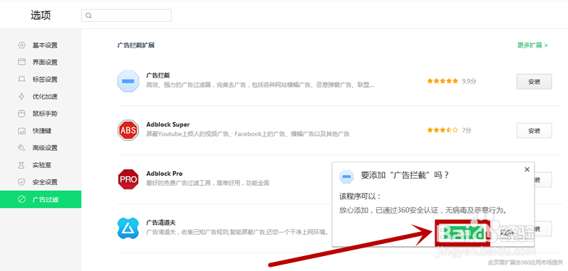Open 鼠标手势 in the sidebar
The height and width of the screenshot is (271, 568).
pyautogui.click(x=40, y=114)
